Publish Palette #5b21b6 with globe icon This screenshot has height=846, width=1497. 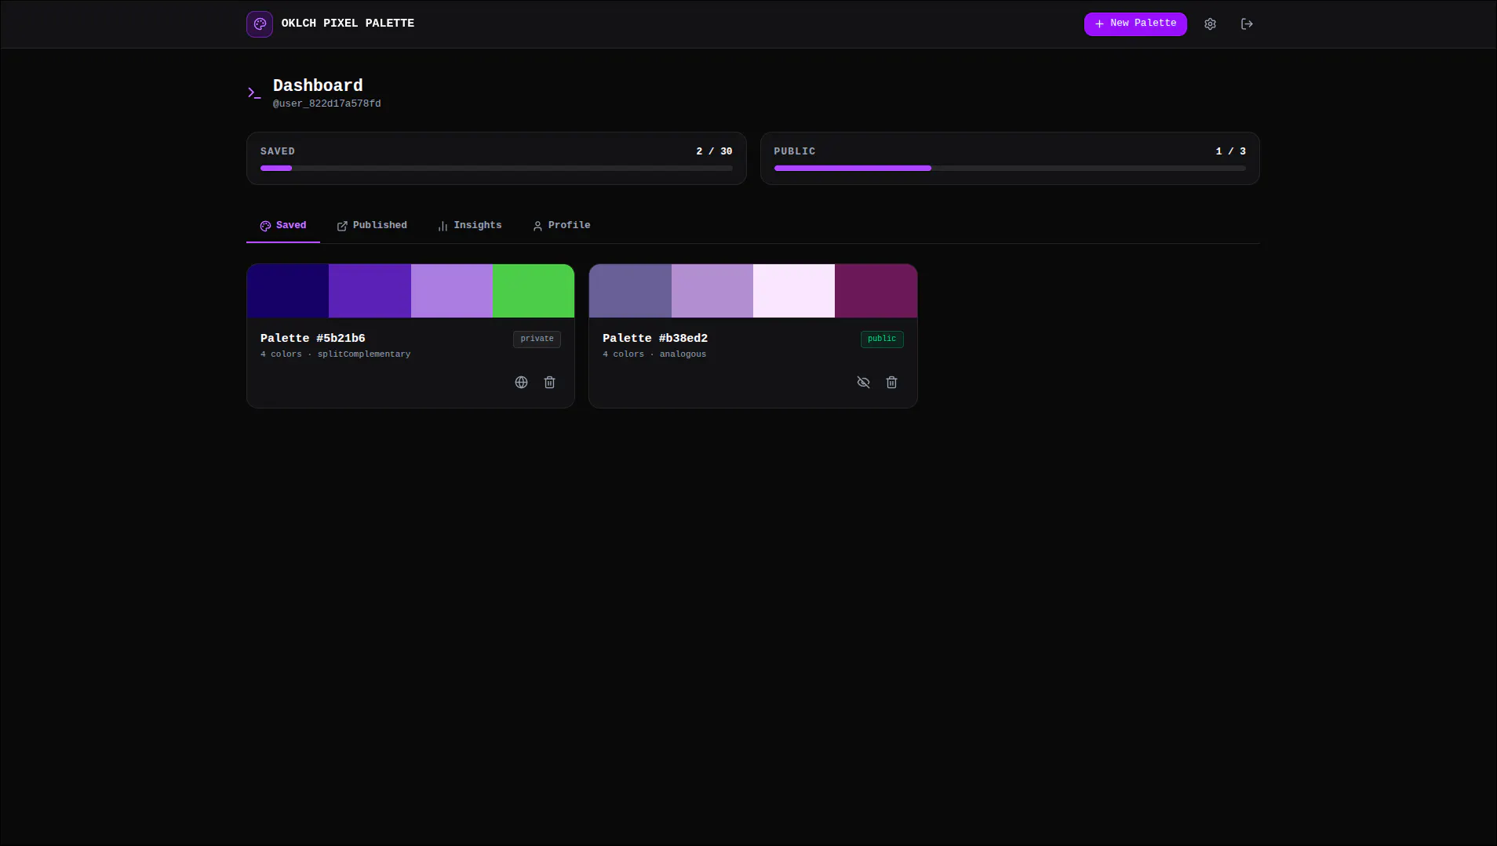click(x=521, y=382)
